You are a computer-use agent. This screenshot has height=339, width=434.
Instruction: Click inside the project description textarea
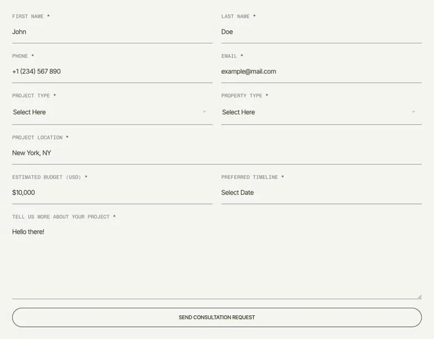pos(217,260)
